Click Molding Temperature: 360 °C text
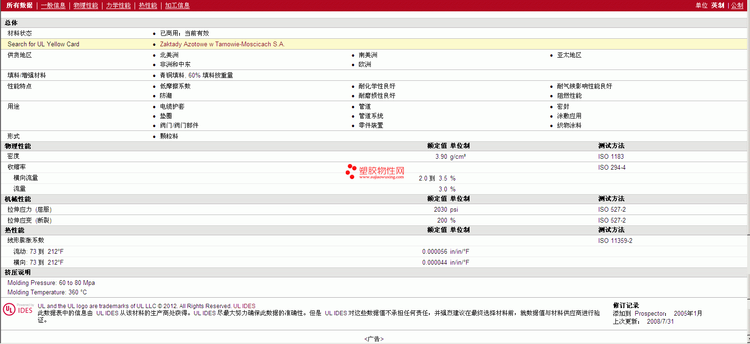750x344 pixels. (47, 292)
